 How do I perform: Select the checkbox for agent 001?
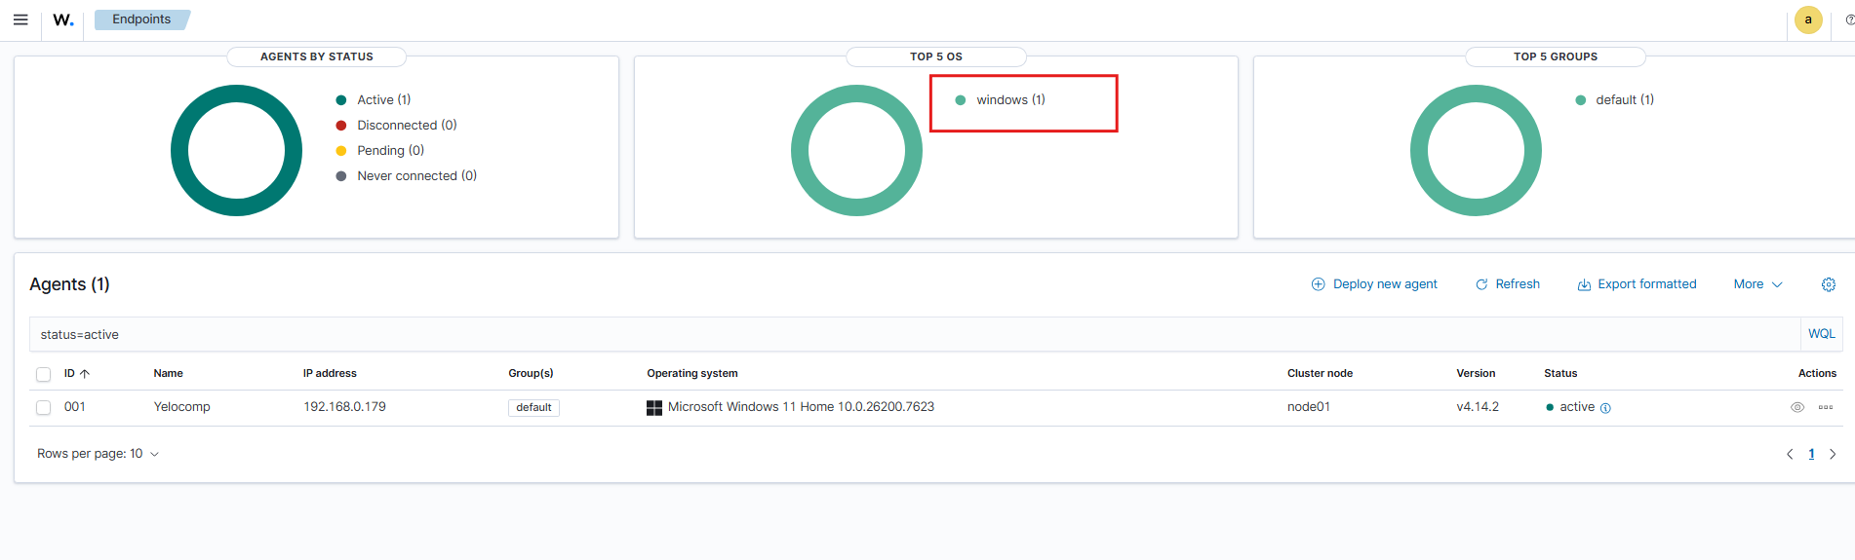(43, 407)
